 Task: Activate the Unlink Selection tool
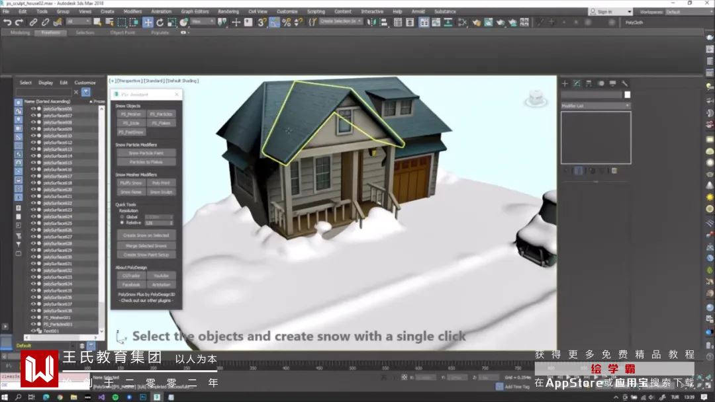click(45, 22)
